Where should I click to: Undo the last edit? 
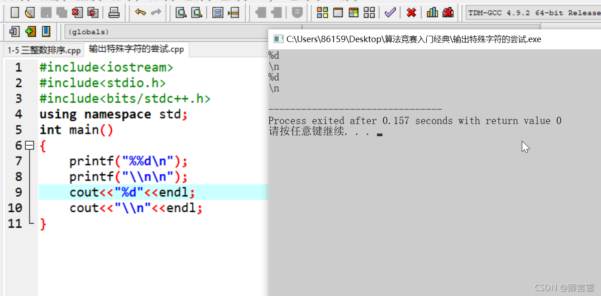point(140,13)
